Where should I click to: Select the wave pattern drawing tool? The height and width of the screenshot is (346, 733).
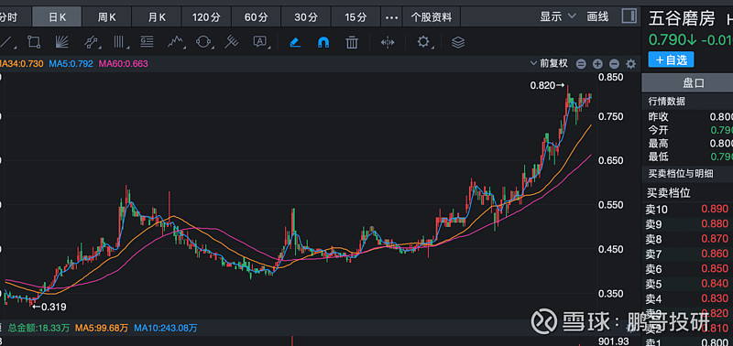[175, 42]
